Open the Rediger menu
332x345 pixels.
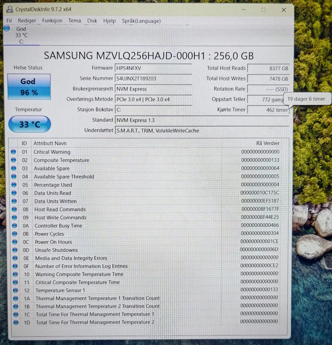coord(27,21)
